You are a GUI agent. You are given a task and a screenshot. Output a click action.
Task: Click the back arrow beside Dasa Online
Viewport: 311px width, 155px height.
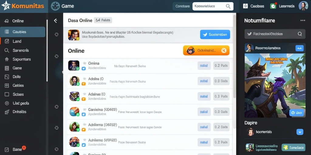pyautogui.click(x=56, y=21)
